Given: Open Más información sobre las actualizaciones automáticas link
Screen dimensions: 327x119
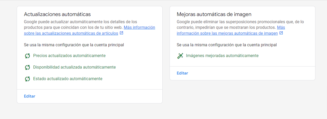Looking at the screenshot, I should pos(90,30).
